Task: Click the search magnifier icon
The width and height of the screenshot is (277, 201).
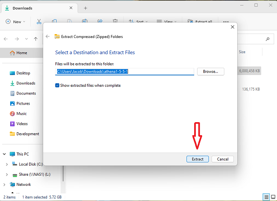Action: click(x=267, y=39)
